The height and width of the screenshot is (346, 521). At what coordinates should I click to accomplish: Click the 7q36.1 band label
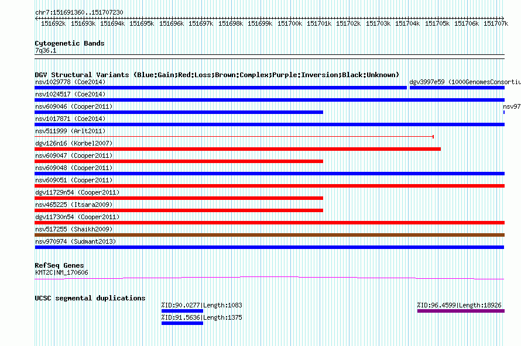46,51
